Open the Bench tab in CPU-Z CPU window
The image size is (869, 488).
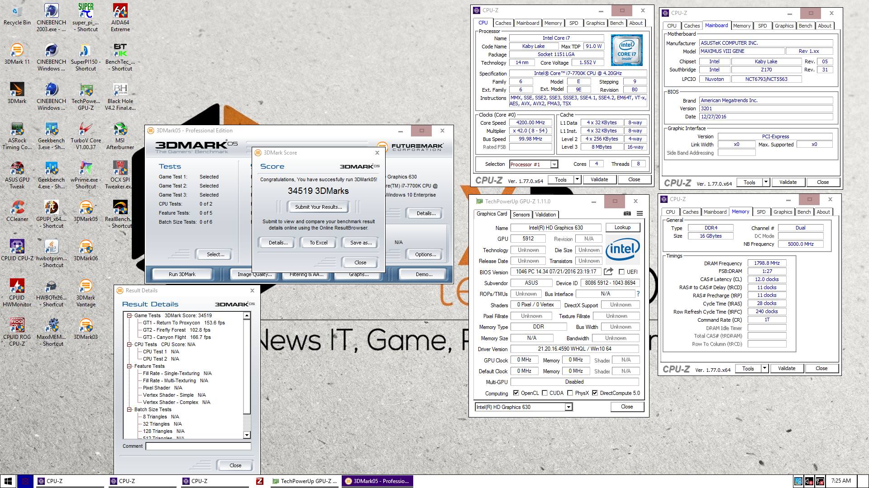pos(616,23)
